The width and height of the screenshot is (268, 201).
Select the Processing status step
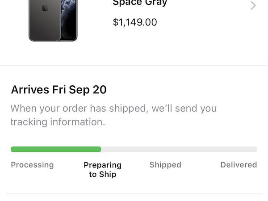coord(32,165)
